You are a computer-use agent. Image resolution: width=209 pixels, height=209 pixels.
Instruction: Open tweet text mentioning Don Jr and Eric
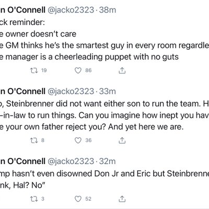point(104,173)
